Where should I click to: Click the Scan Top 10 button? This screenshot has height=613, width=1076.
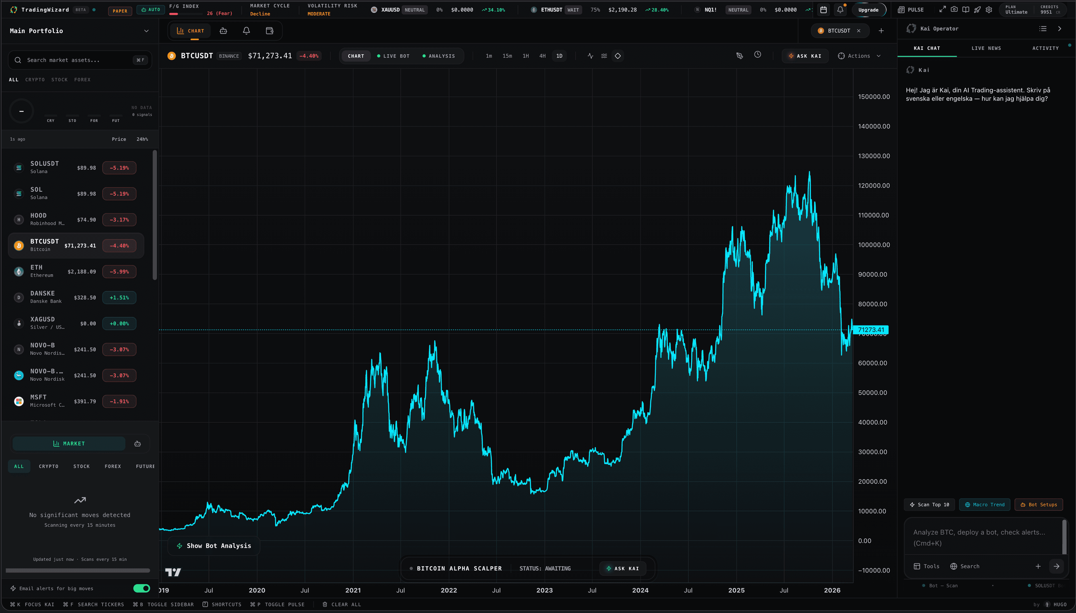click(929, 504)
